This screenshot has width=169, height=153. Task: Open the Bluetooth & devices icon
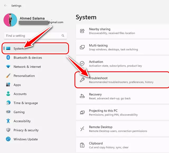tap(8, 57)
